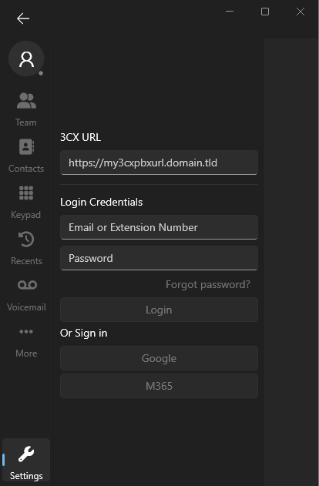
Task: Go back using the arrow icon
Action: pos(23,18)
